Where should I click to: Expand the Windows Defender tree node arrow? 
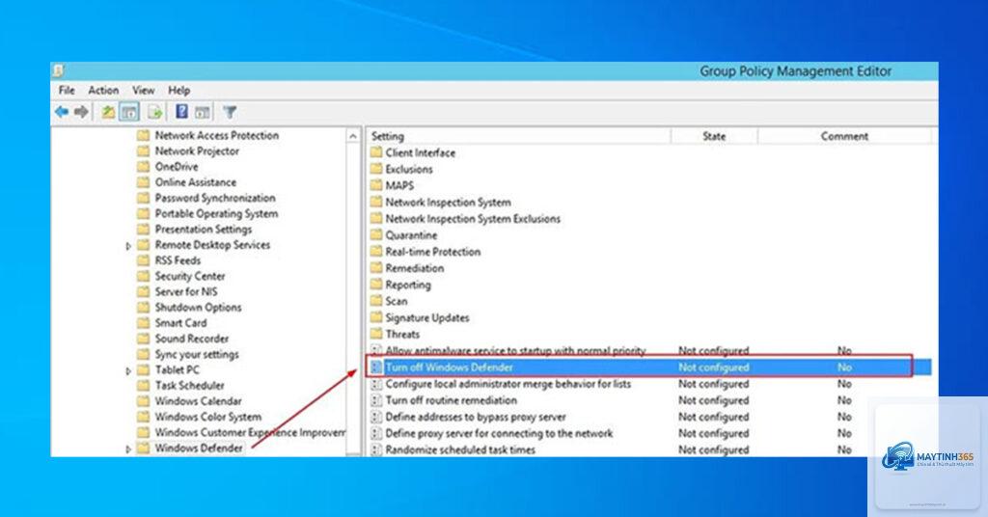point(128,449)
